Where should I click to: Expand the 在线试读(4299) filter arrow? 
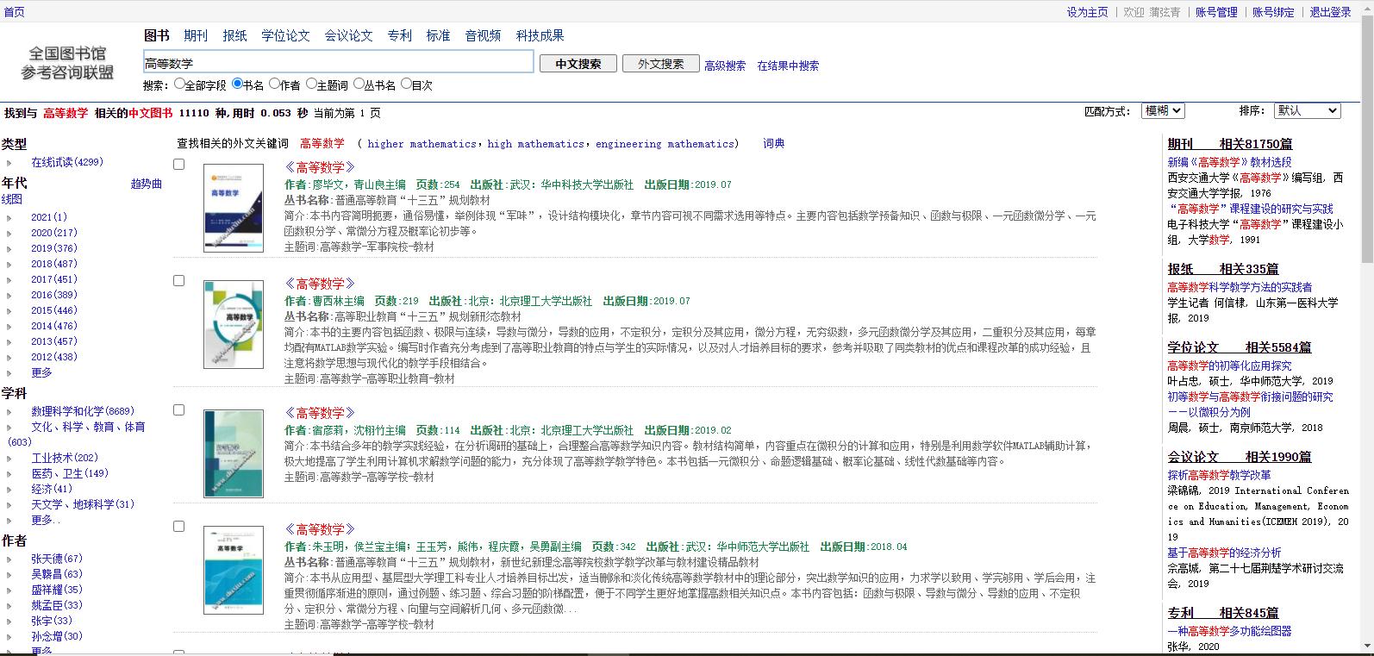[9, 163]
